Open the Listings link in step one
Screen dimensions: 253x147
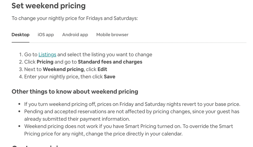tap(47, 55)
